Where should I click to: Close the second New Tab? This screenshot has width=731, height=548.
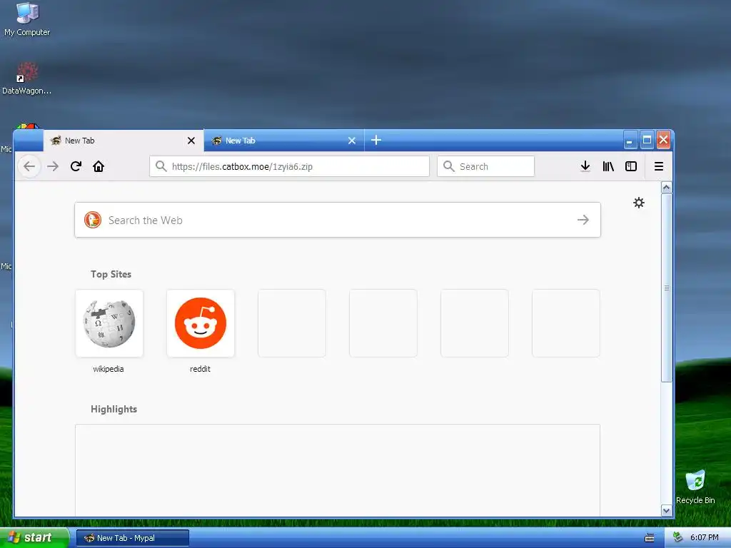click(x=352, y=141)
